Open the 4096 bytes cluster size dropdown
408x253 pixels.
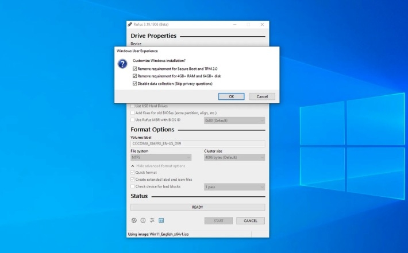234,157
